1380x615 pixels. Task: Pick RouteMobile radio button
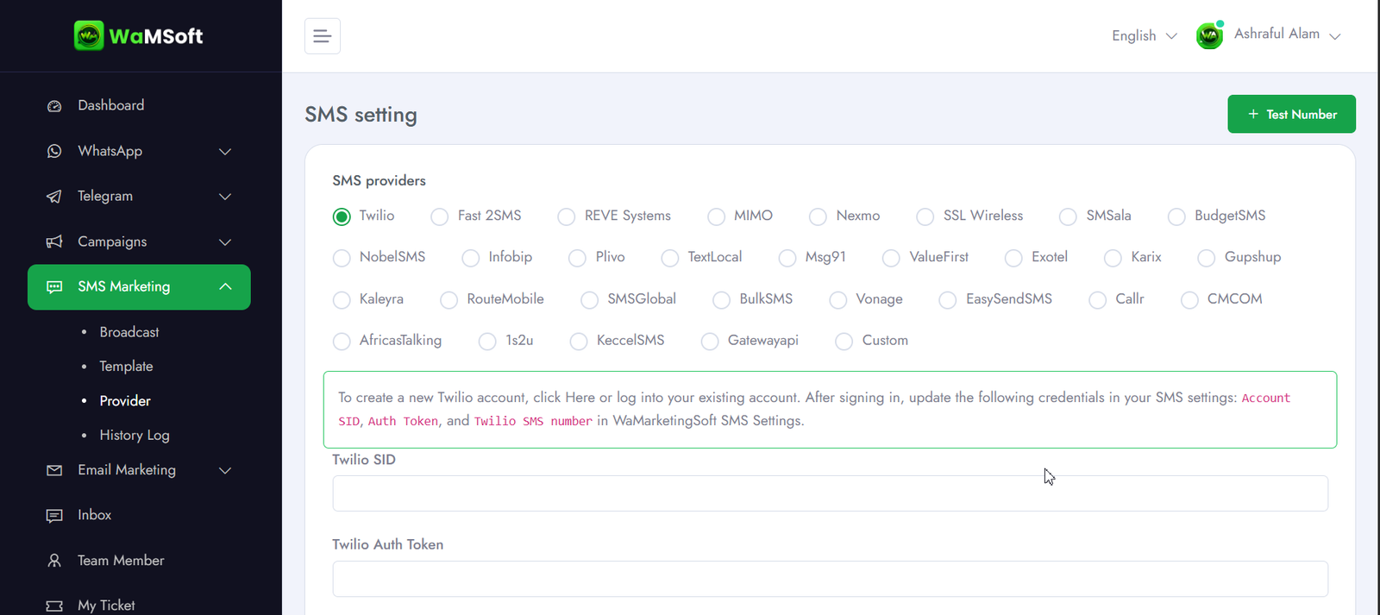449,300
